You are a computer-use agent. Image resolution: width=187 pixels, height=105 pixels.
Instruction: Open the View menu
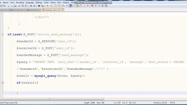[x=12, y=3]
